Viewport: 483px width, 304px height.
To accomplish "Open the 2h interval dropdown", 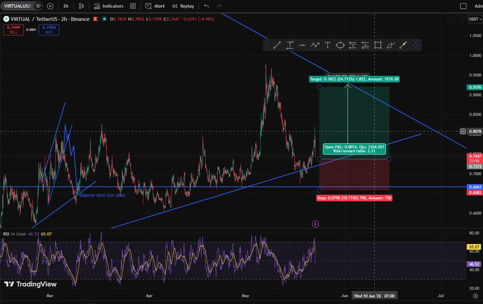I will 66,6.
